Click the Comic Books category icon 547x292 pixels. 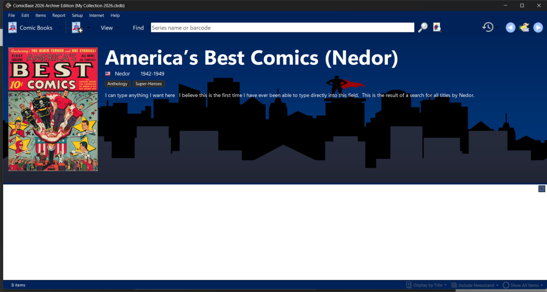(12, 28)
